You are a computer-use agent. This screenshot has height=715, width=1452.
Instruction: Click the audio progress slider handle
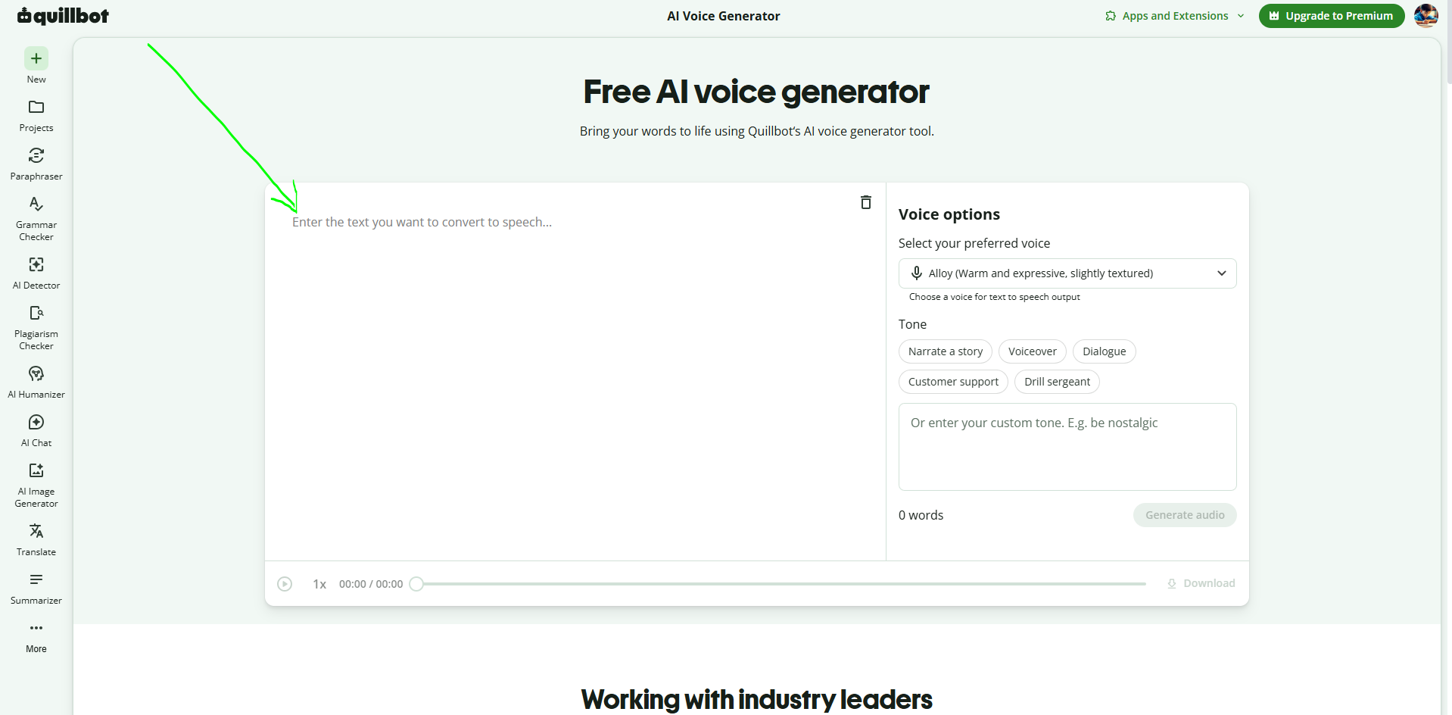coord(416,584)
